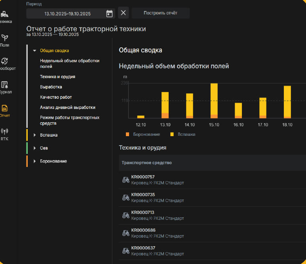Click the 18.10 bar in chart
The height and width of the screenshot is (264, 306).
[x=287, y=102]
